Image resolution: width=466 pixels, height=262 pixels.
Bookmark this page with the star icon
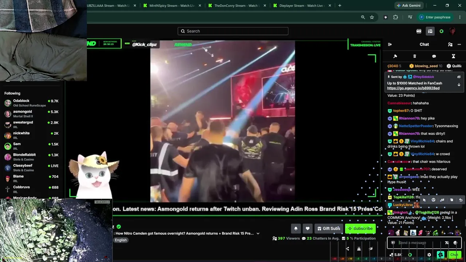pos(372,17)
